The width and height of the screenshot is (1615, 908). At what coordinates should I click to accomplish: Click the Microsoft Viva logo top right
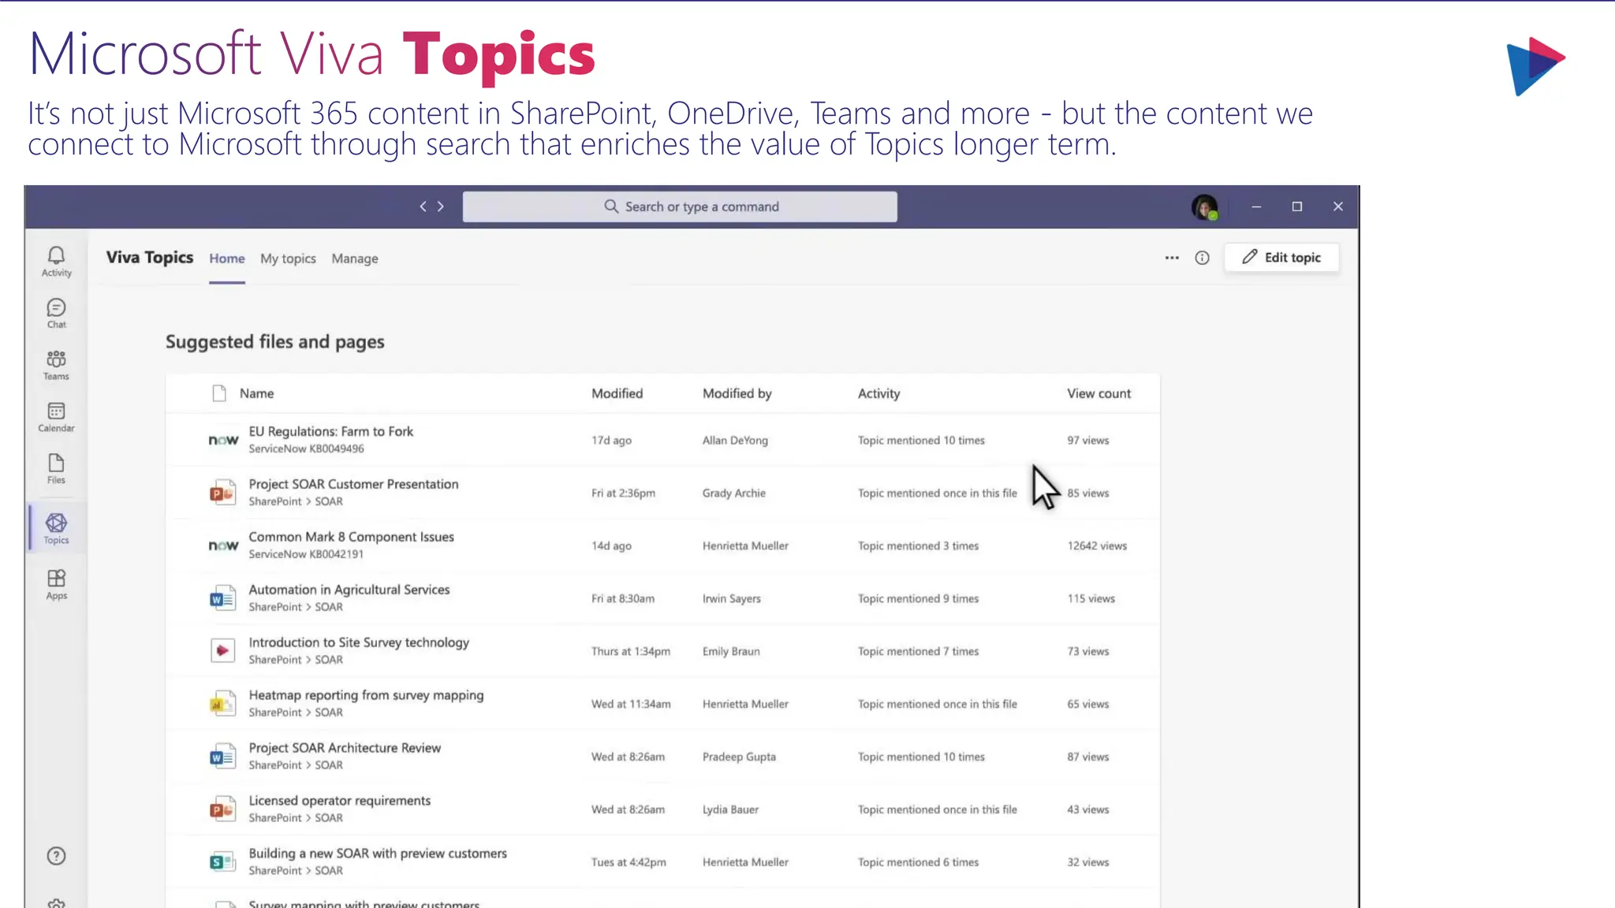(x=1535, y=66)
